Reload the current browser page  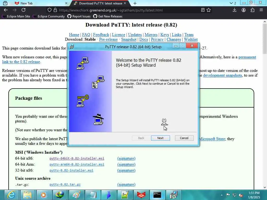pos(23,10)
